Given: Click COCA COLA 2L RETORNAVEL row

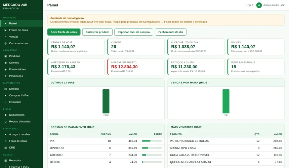Looking at the screenshot, I should tap(226, 155).
